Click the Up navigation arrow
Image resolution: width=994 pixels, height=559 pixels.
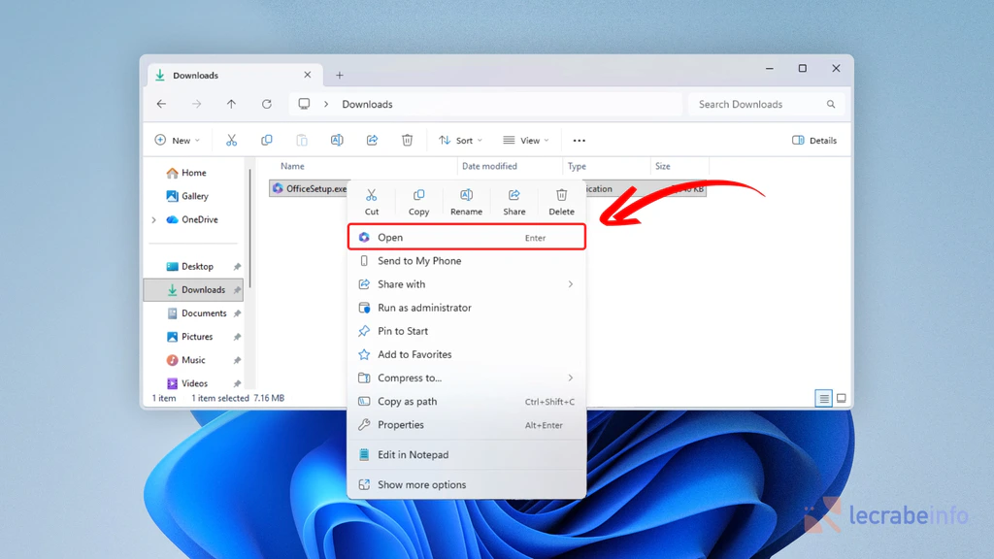tap(231, 104)
